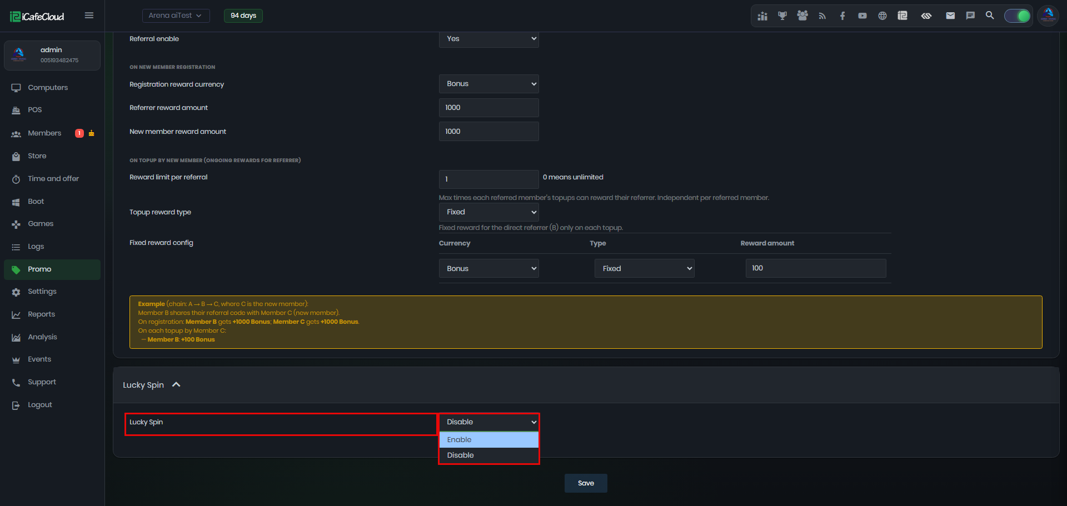Click the Reward amount field showing 100

click(x=816, y=268)
